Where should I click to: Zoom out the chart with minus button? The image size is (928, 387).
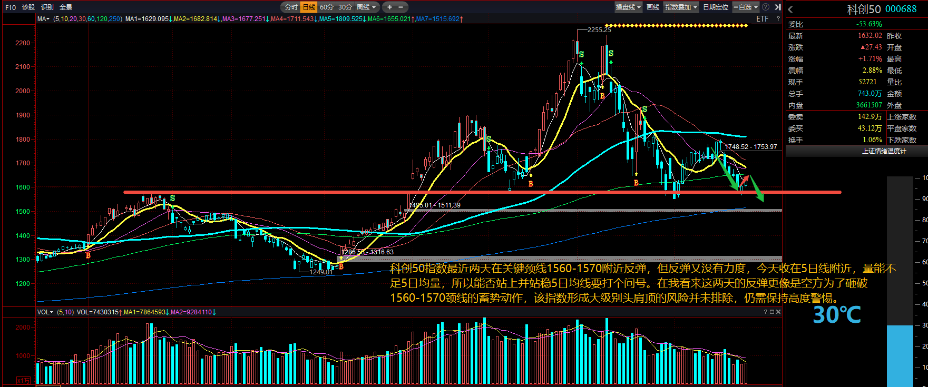400,7
